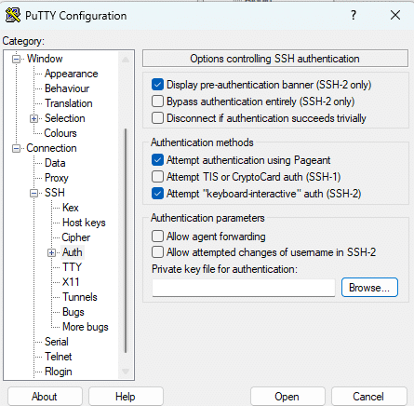The image size is (414, 406).
Task: Open the Bugs category
Action: (73, 312)
